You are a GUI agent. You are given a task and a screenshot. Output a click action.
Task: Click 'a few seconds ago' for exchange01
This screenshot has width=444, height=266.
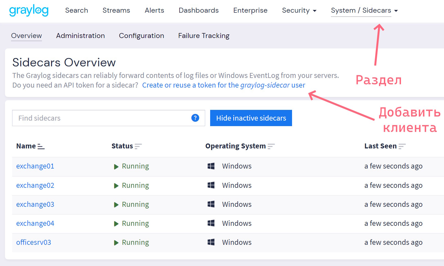[x=393, y=166]
